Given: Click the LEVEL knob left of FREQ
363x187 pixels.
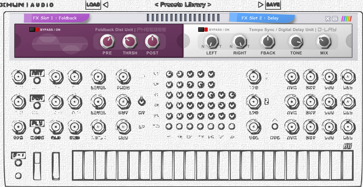Looking at the screenshot, I should 99,77.
